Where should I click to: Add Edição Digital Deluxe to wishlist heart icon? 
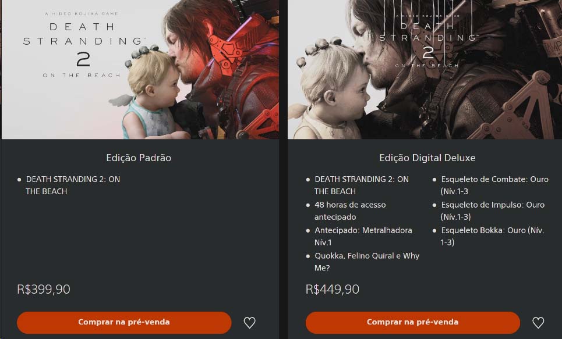point(538,323)
